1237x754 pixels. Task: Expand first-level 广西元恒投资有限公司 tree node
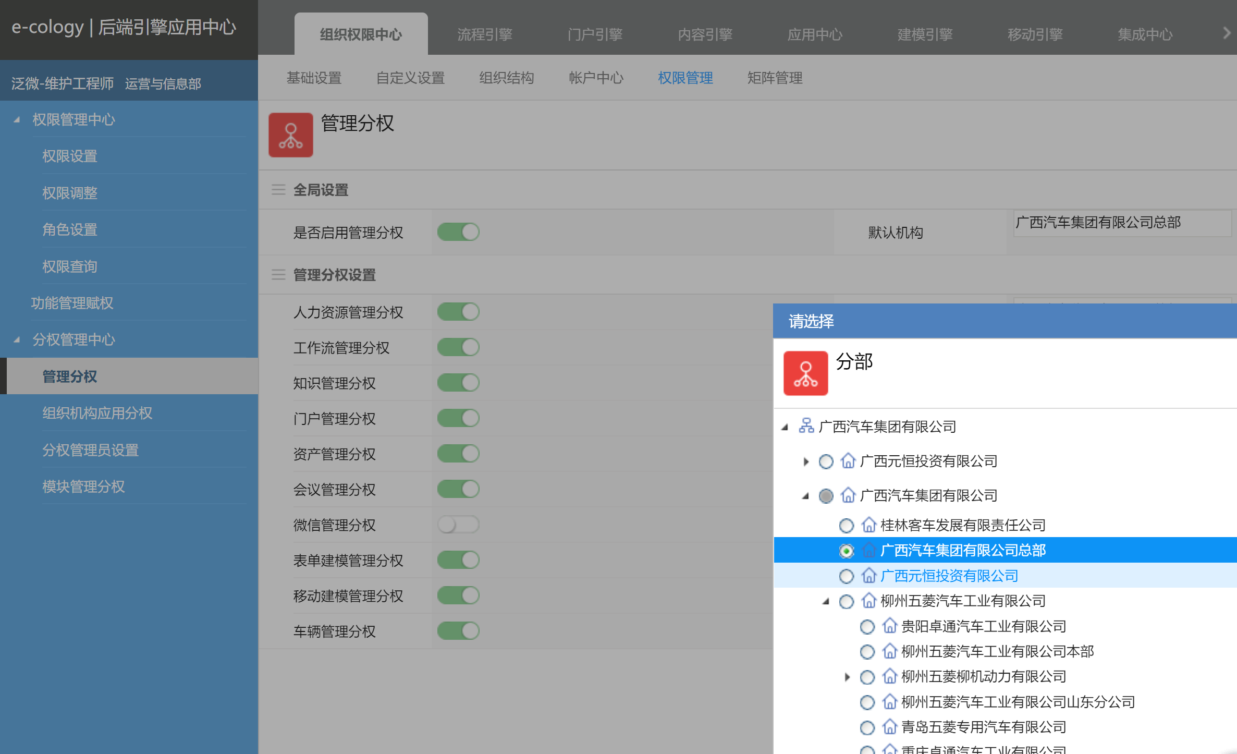click(x=806, y=461)
